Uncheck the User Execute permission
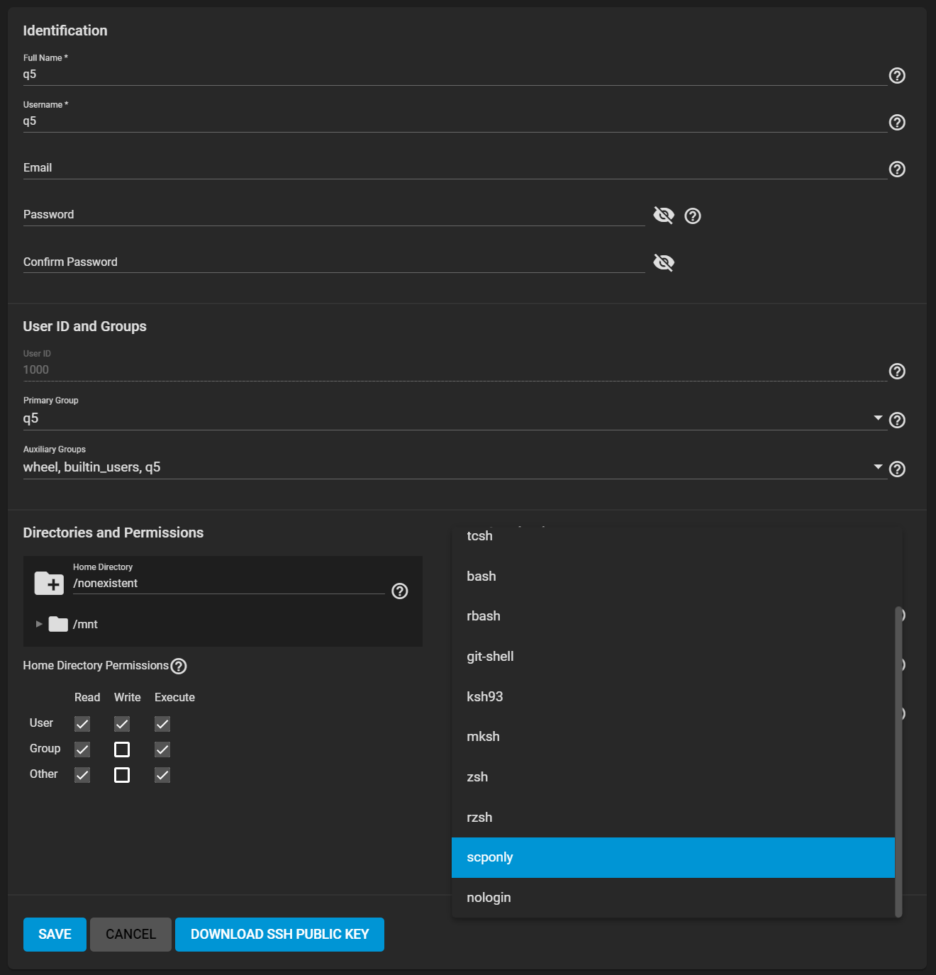 162,724
